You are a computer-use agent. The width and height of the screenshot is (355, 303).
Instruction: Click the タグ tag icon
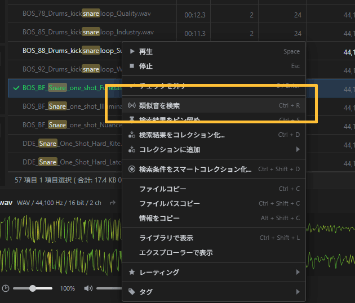[132, 292]
